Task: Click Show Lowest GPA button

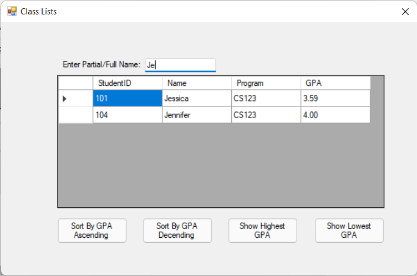Action: click(x=349, y=231)
